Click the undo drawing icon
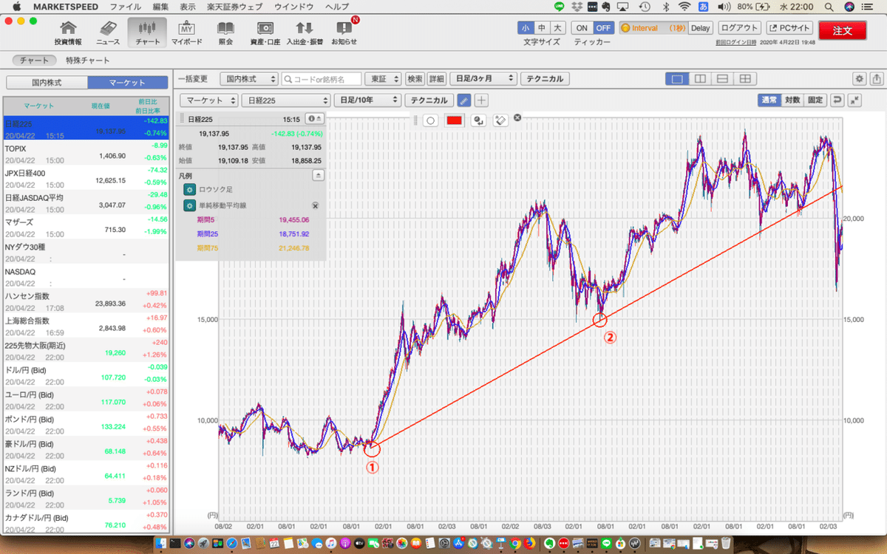The image size is (887, 554). pyautogui.click(x=478, y=120)
